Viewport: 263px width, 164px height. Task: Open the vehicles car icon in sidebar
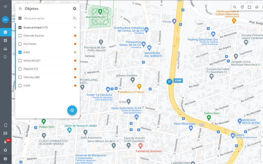tap(5, 49)
